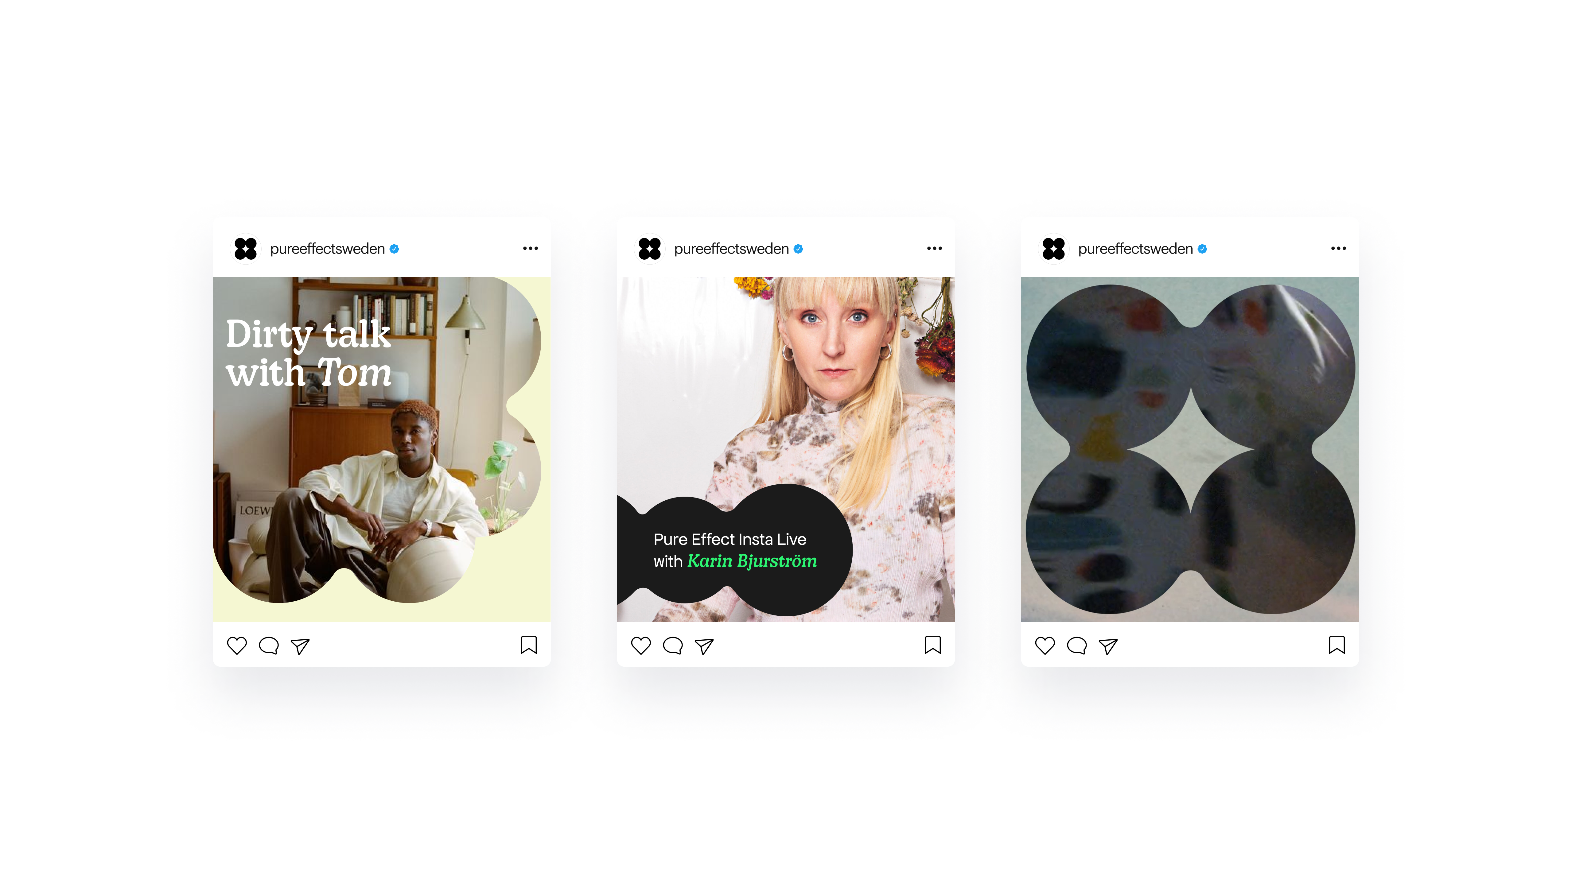Save the Karin Bjurström post to bookmarks
The width and height of the screenshot is (1572, 884).
(933, 645)
